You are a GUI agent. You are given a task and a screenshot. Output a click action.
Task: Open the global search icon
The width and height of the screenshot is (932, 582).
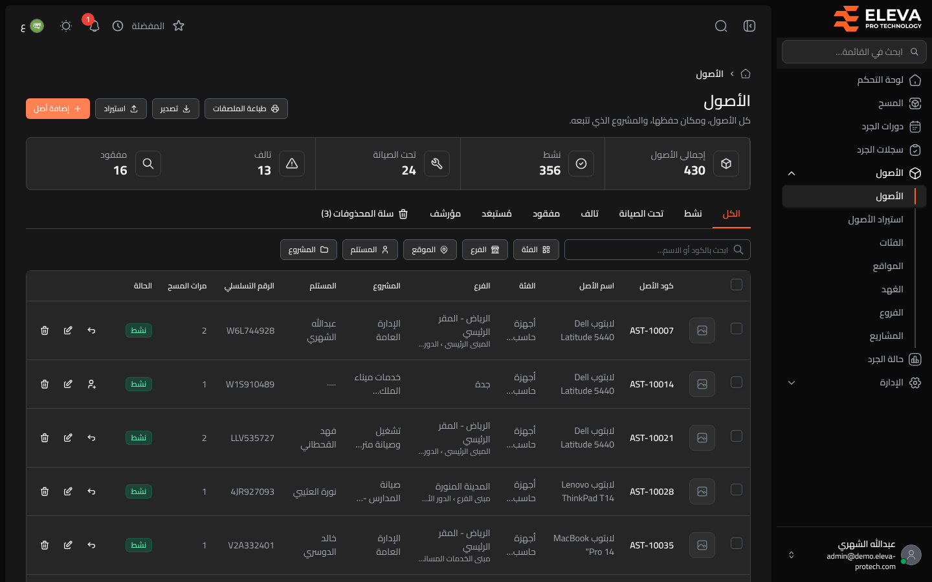[721, 26]
